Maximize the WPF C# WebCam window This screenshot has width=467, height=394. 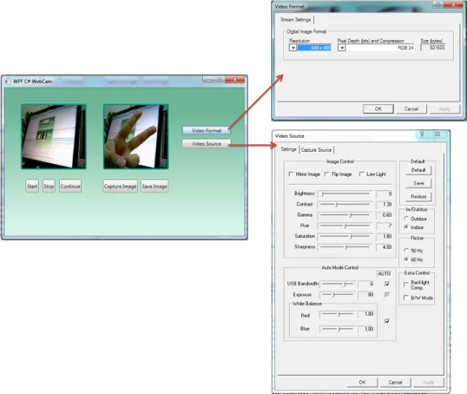tap(220, 80)
